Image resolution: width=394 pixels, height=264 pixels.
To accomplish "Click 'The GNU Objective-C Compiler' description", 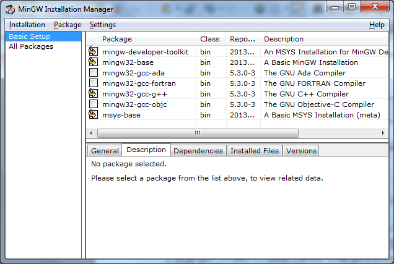I will click(x=319, y=104).
